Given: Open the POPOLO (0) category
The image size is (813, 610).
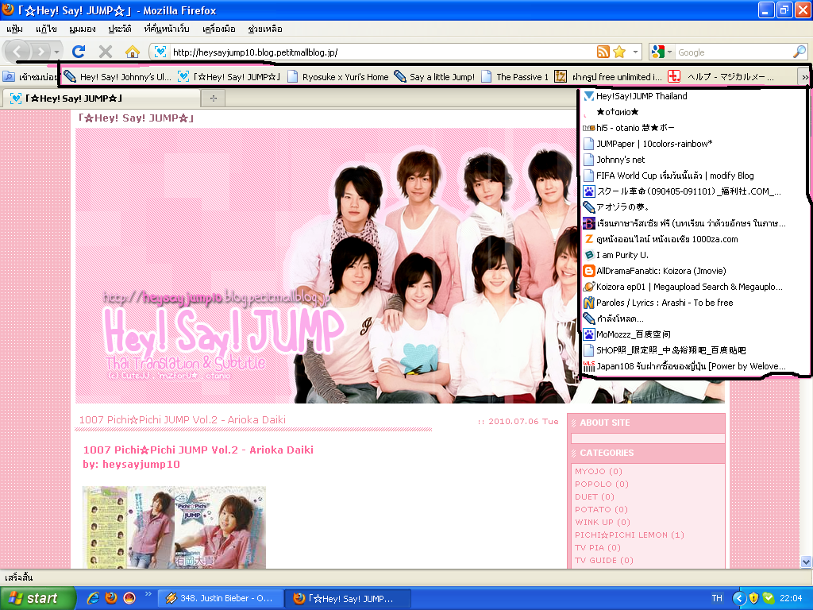Looking at the screenshot, I should pyautogui.click(x=602, y=484).
